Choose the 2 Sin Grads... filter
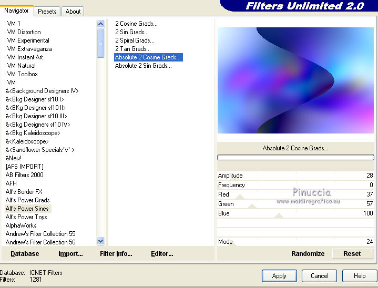 coord(131,32)
